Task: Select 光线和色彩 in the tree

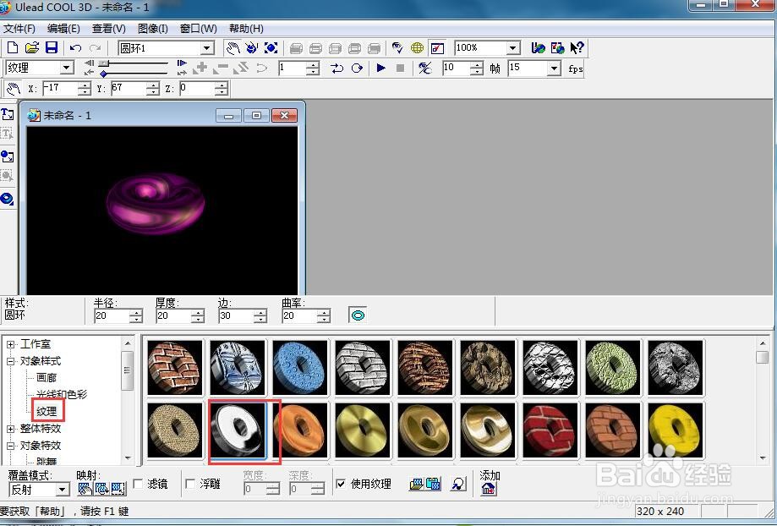Action: coord(62,395)
